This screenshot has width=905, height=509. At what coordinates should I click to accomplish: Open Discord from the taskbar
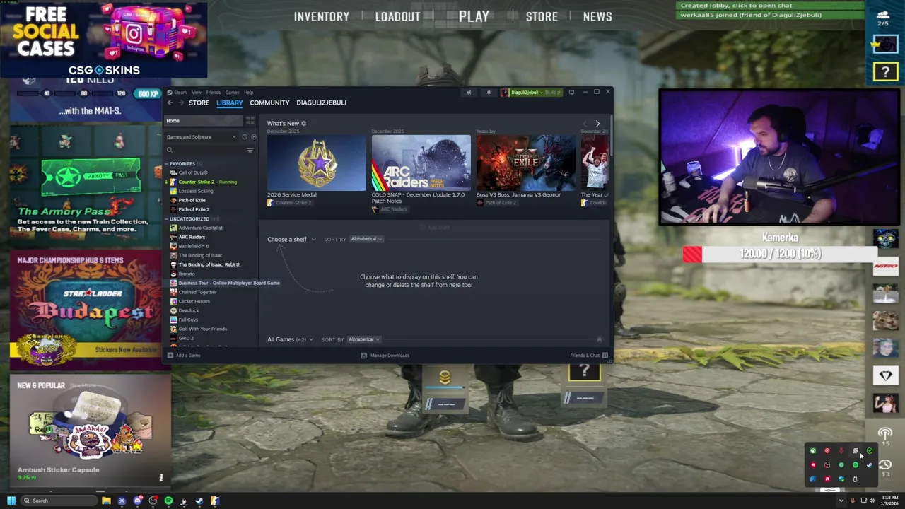click(x=137, y=501)
